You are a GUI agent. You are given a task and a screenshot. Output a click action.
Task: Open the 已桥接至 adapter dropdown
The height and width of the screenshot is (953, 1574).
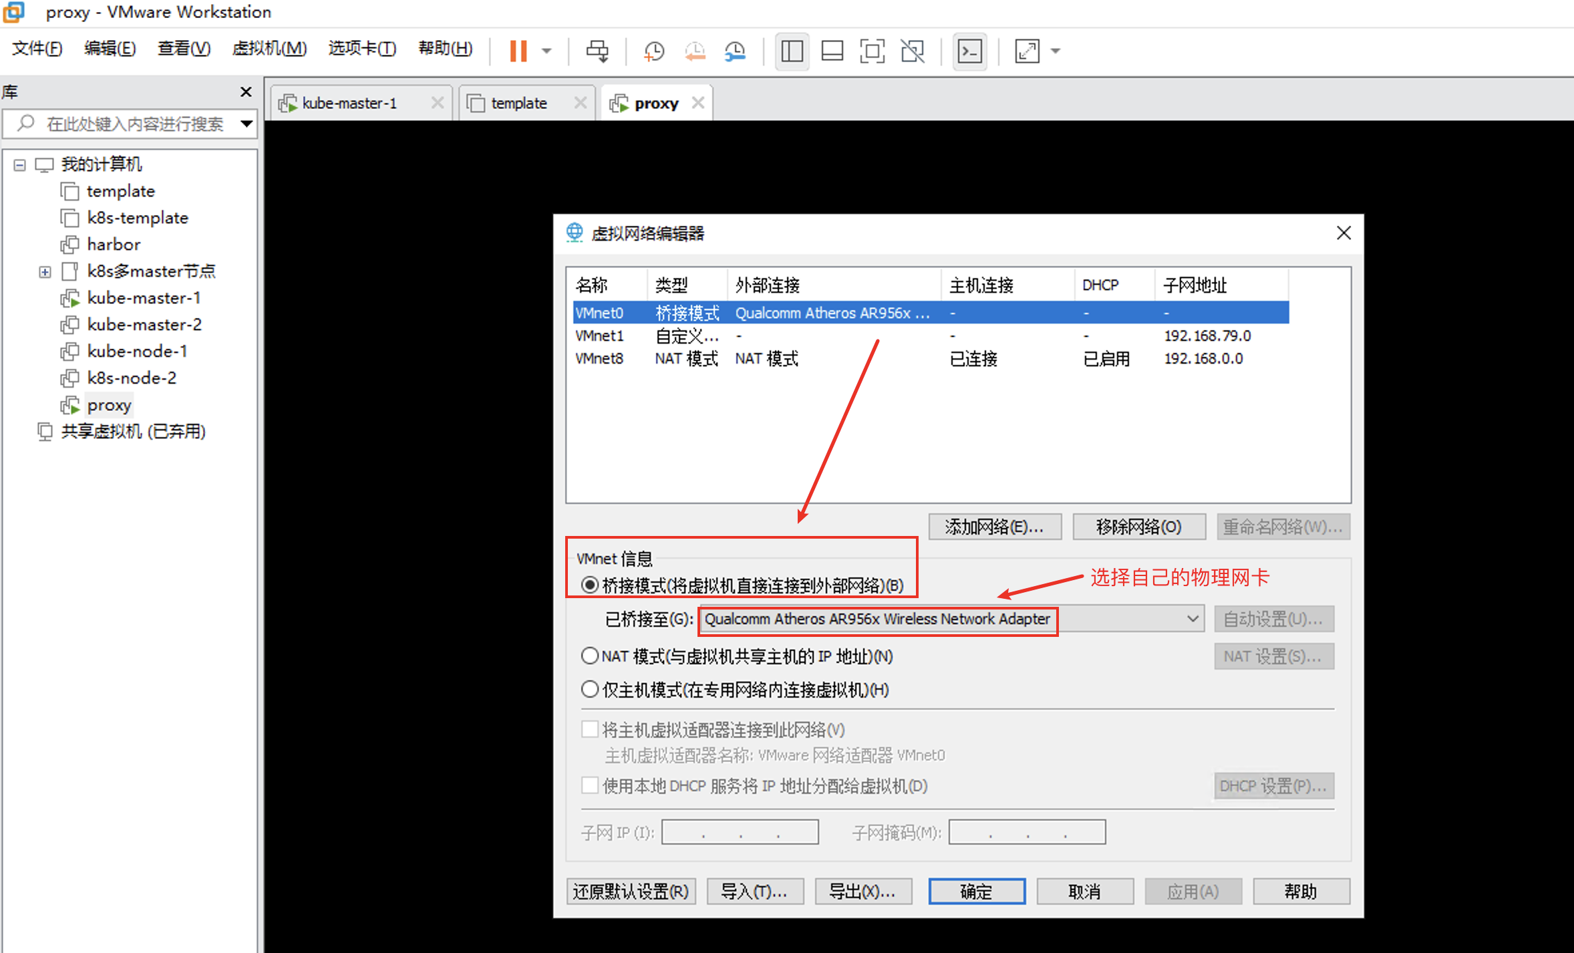[x=951, y=619]
